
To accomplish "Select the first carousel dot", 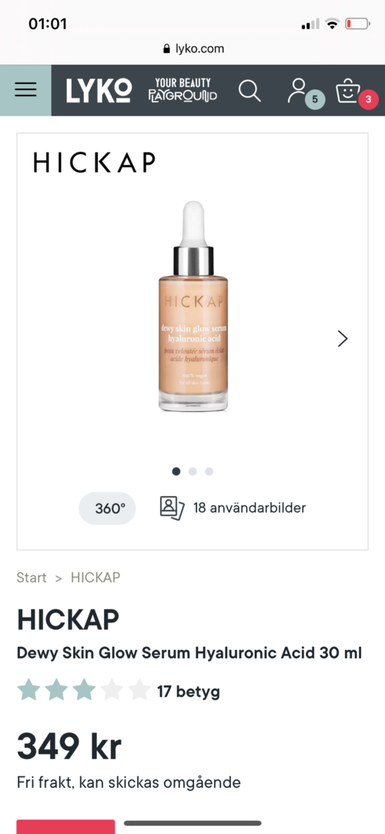I will pos(176,471).
